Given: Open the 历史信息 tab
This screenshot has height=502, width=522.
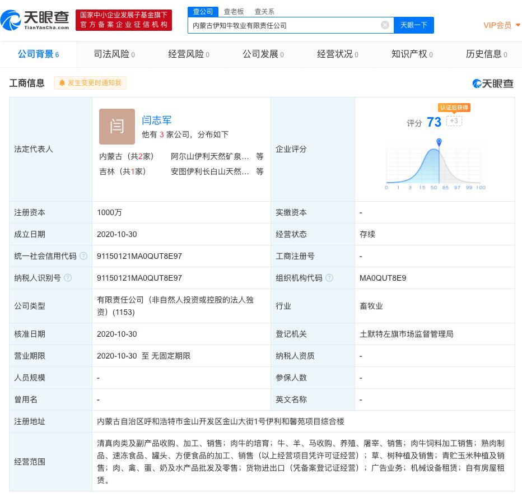Looking at the screenshot, I should (x=486, y=54).
